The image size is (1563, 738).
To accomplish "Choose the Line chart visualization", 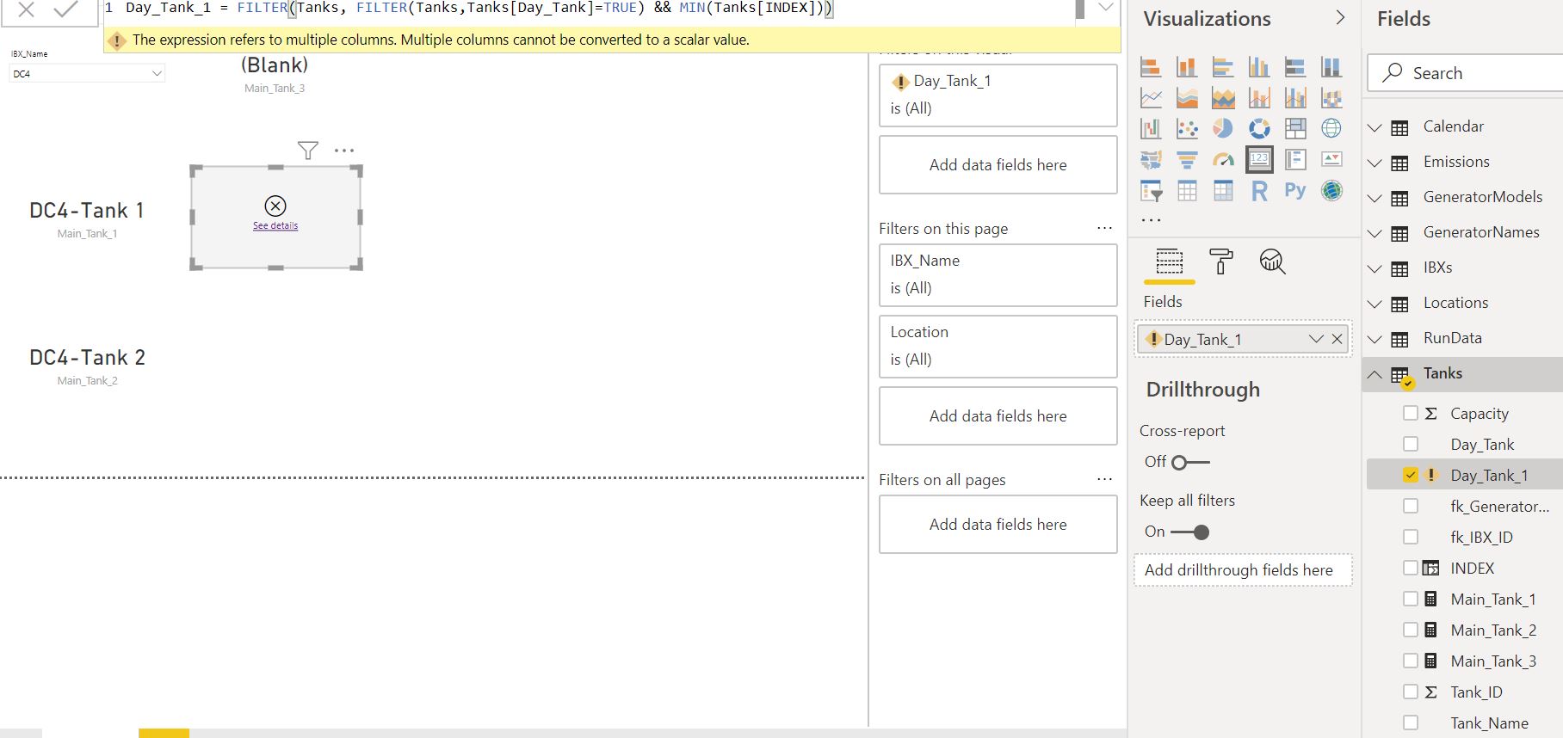I will click(1151, 98).
